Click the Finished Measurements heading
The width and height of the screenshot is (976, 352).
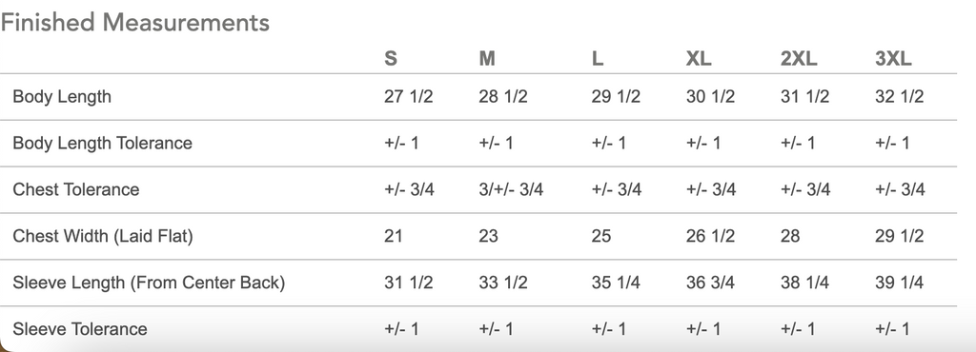click(x=135, y=23)
